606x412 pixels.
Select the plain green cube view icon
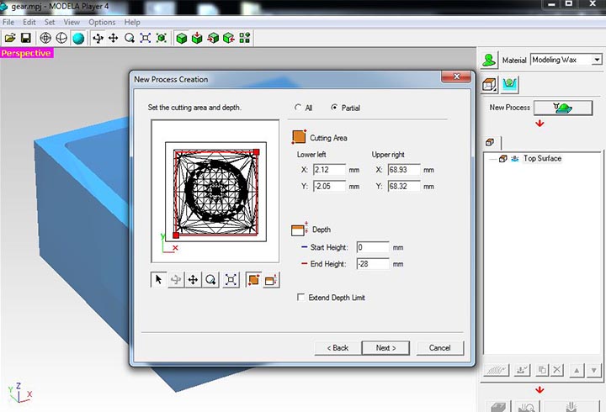(181, 38)
